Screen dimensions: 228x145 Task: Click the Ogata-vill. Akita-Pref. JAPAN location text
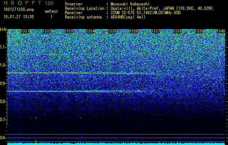(x=162, y=8)
